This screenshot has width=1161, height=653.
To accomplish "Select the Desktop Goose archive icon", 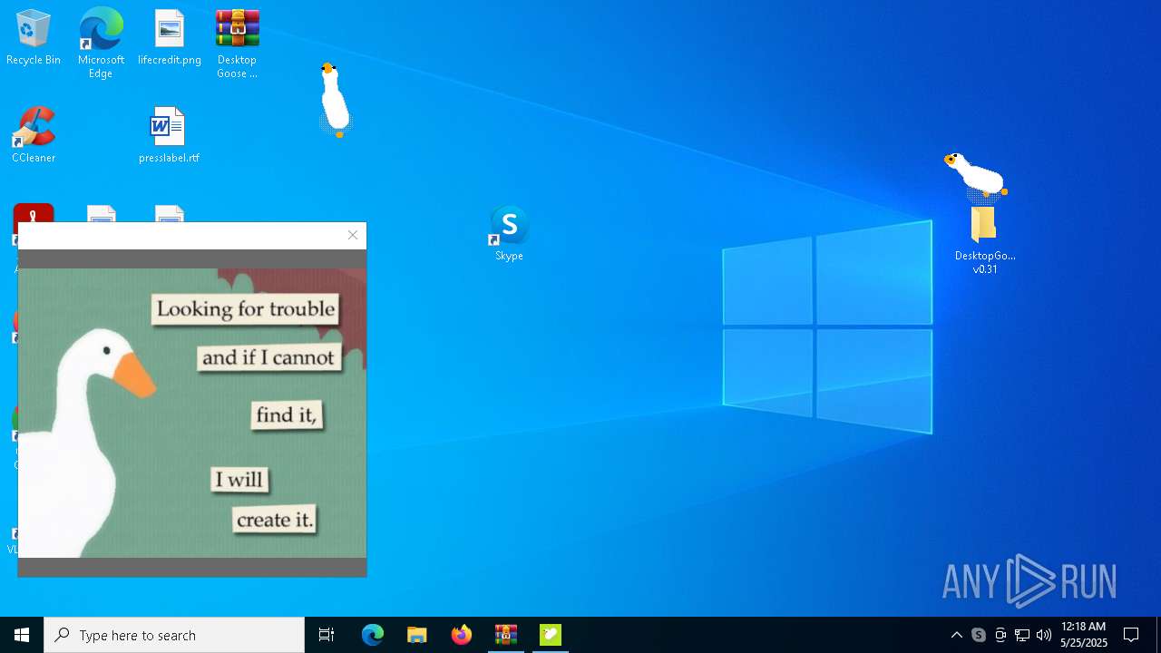I will click(x=237, y=44).
